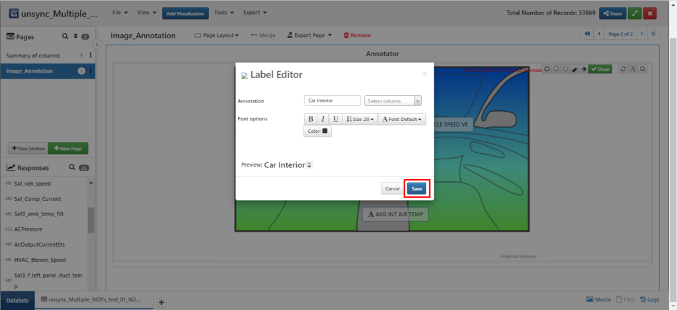This screenshot has height=310, width=677.
Task: Open the File menu
Action: coord(119,13)
